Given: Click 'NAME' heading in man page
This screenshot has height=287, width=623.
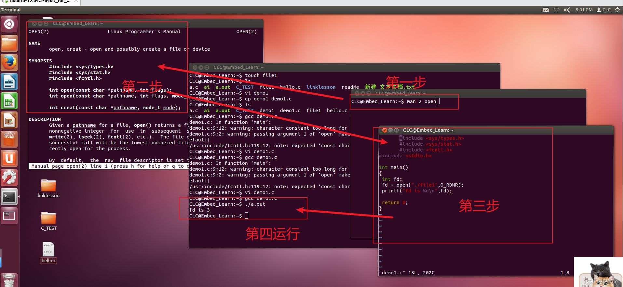Looking at the screenshot, I should point(34,43).
